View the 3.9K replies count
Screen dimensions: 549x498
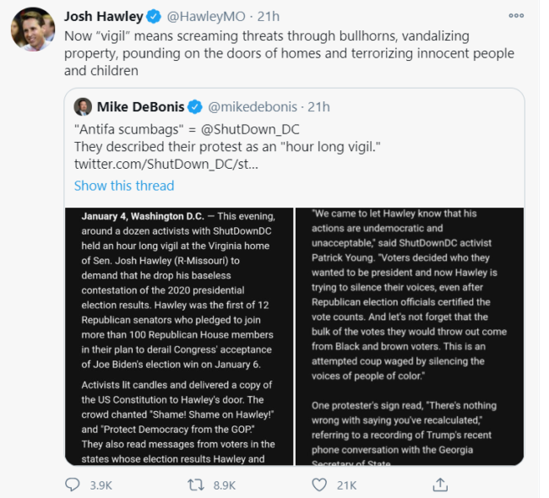coord(101,485)
